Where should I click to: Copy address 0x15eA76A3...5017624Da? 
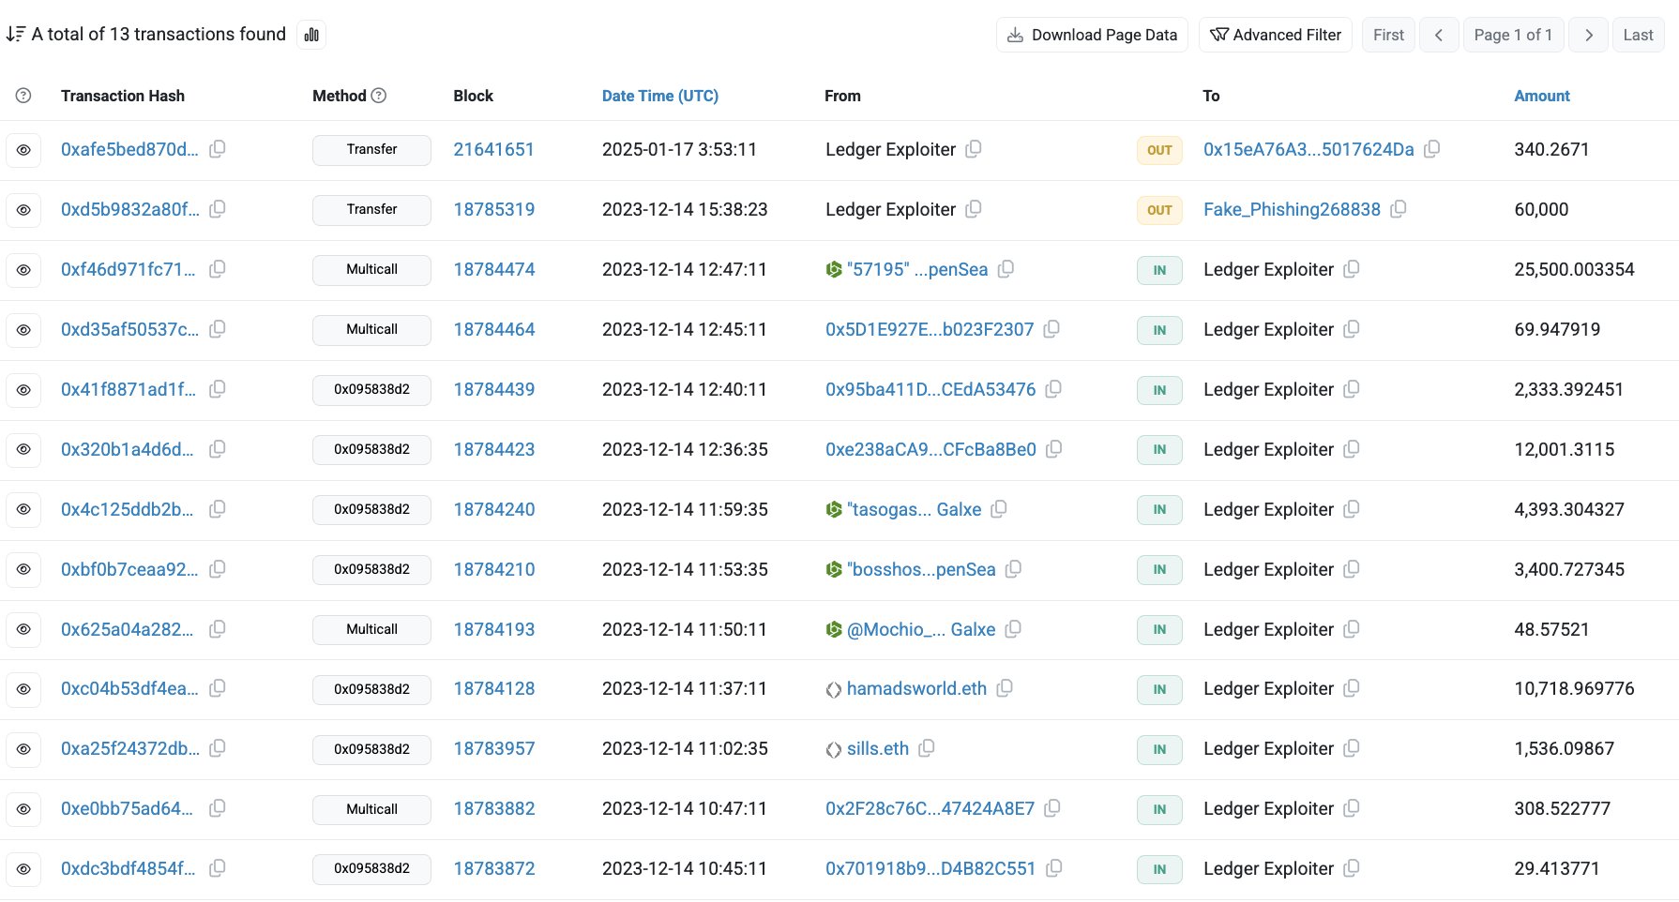coord(1432,149)
